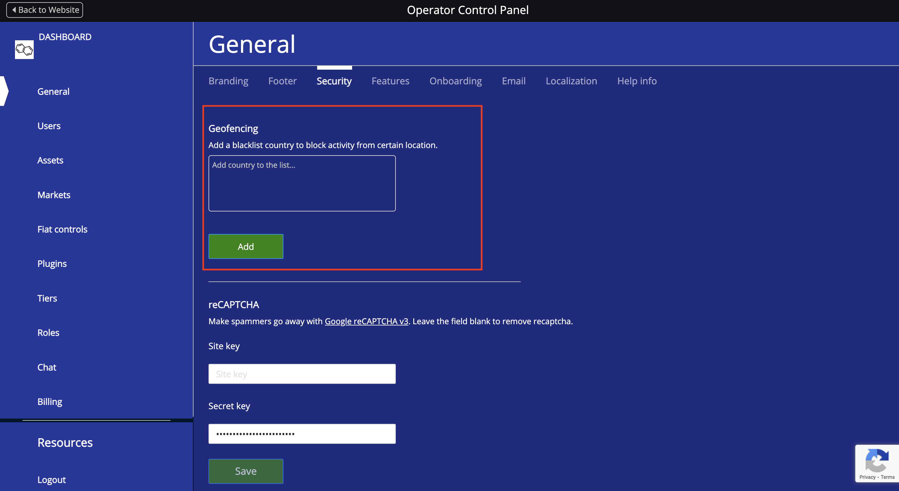899x491 pixels.
Task: Click the Back to Website button
Action: point(45,10)
